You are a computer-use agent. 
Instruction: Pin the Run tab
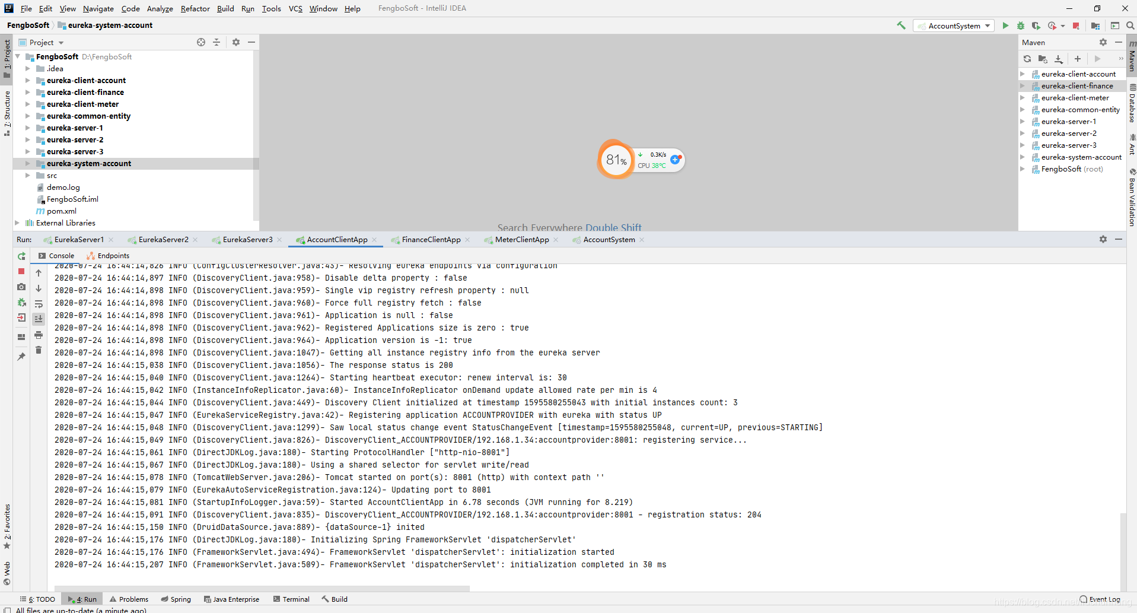click(21, 357)
